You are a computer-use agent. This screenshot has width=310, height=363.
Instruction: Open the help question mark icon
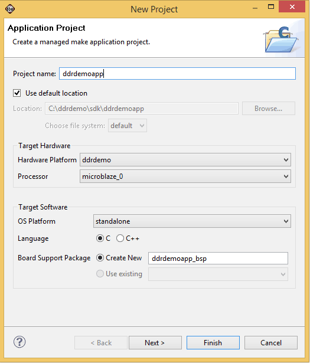click(19, 342)
